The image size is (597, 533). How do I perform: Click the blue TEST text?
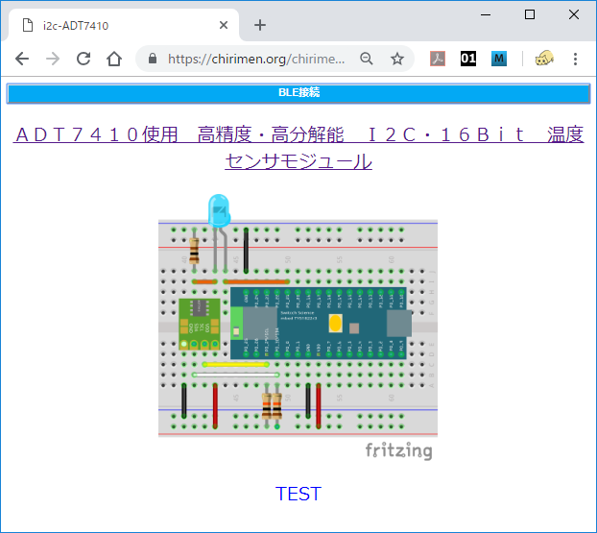pyautogui.click(x=298, y=494)
